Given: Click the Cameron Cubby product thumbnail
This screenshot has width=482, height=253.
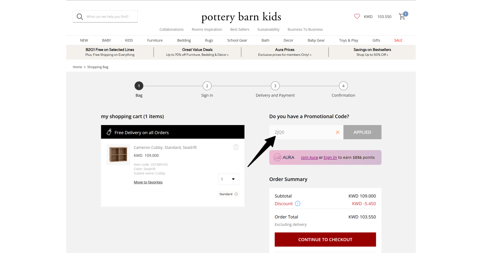Looking at the screenshot, I should [118, 155].
